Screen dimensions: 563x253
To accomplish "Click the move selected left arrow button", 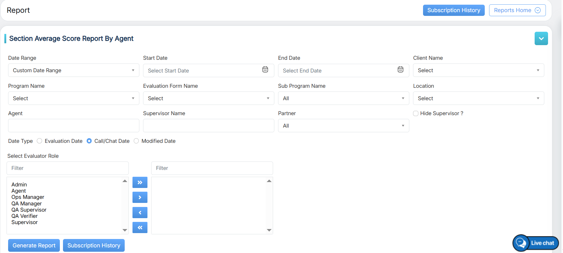I will [x=140, y=213].
